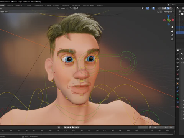Image resolution: width=184 pixels, height=138 pixels.
Task: Click the negative X axis on gizmo
Action: pyautogui.click(x=164, y=20)
